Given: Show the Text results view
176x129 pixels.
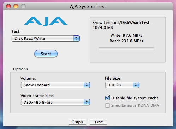Looking at the screenshot, I should pos(99,122).
